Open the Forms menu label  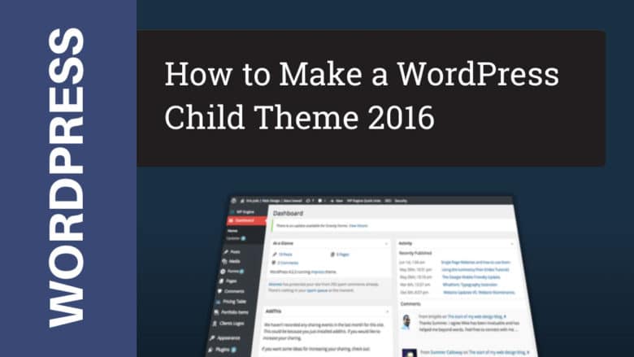(232, 272)
